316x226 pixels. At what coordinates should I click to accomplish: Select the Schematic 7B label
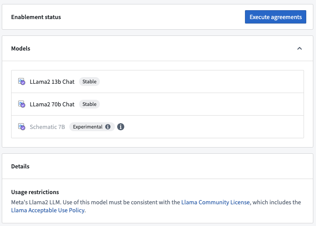(47, 127)
